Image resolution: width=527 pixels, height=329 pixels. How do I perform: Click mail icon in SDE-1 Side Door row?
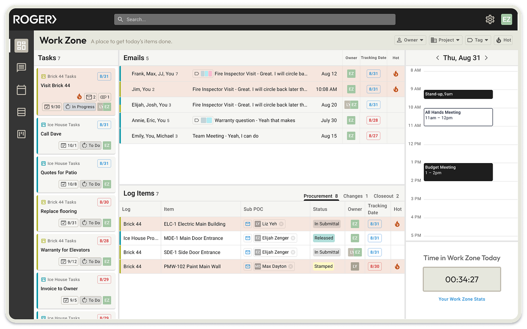248,252
